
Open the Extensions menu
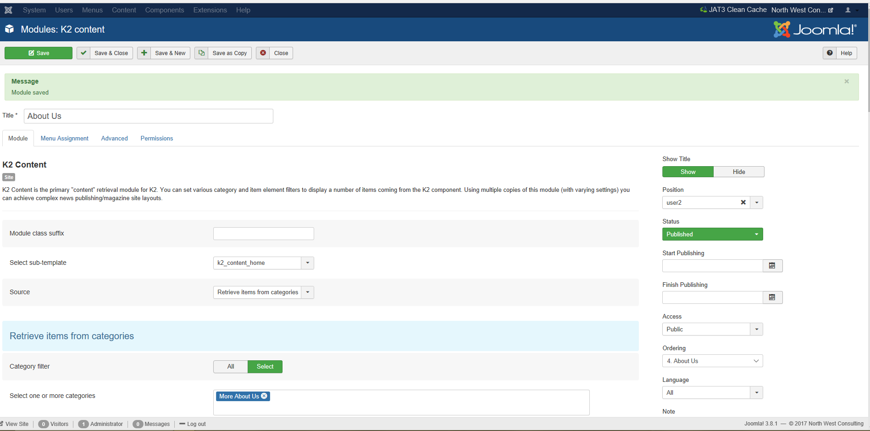[x=210, y=10]
